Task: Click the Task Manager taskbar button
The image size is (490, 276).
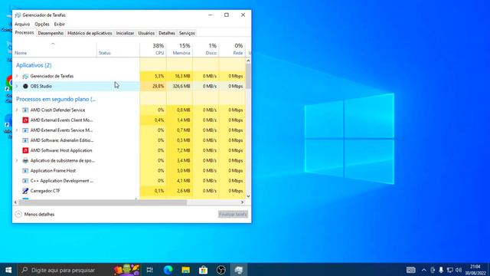Action: click(239, 270)
